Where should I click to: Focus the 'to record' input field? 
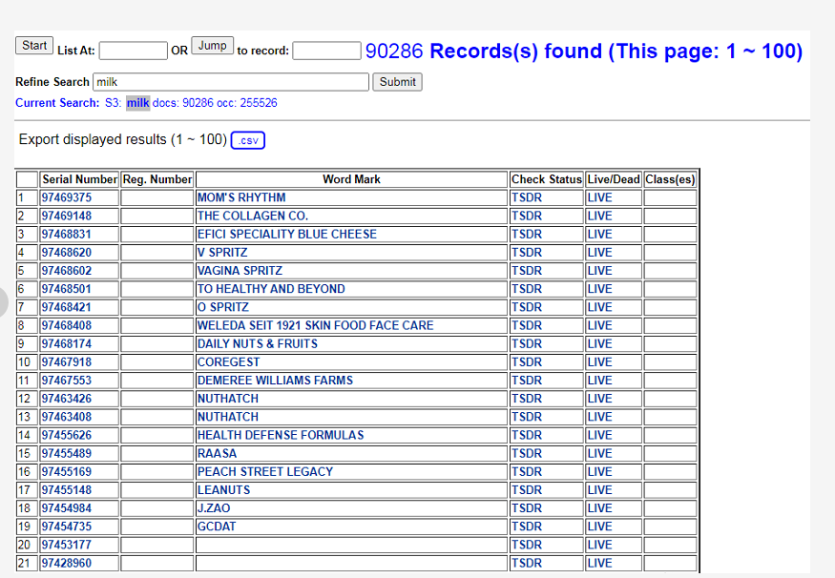tap(326, 51)
